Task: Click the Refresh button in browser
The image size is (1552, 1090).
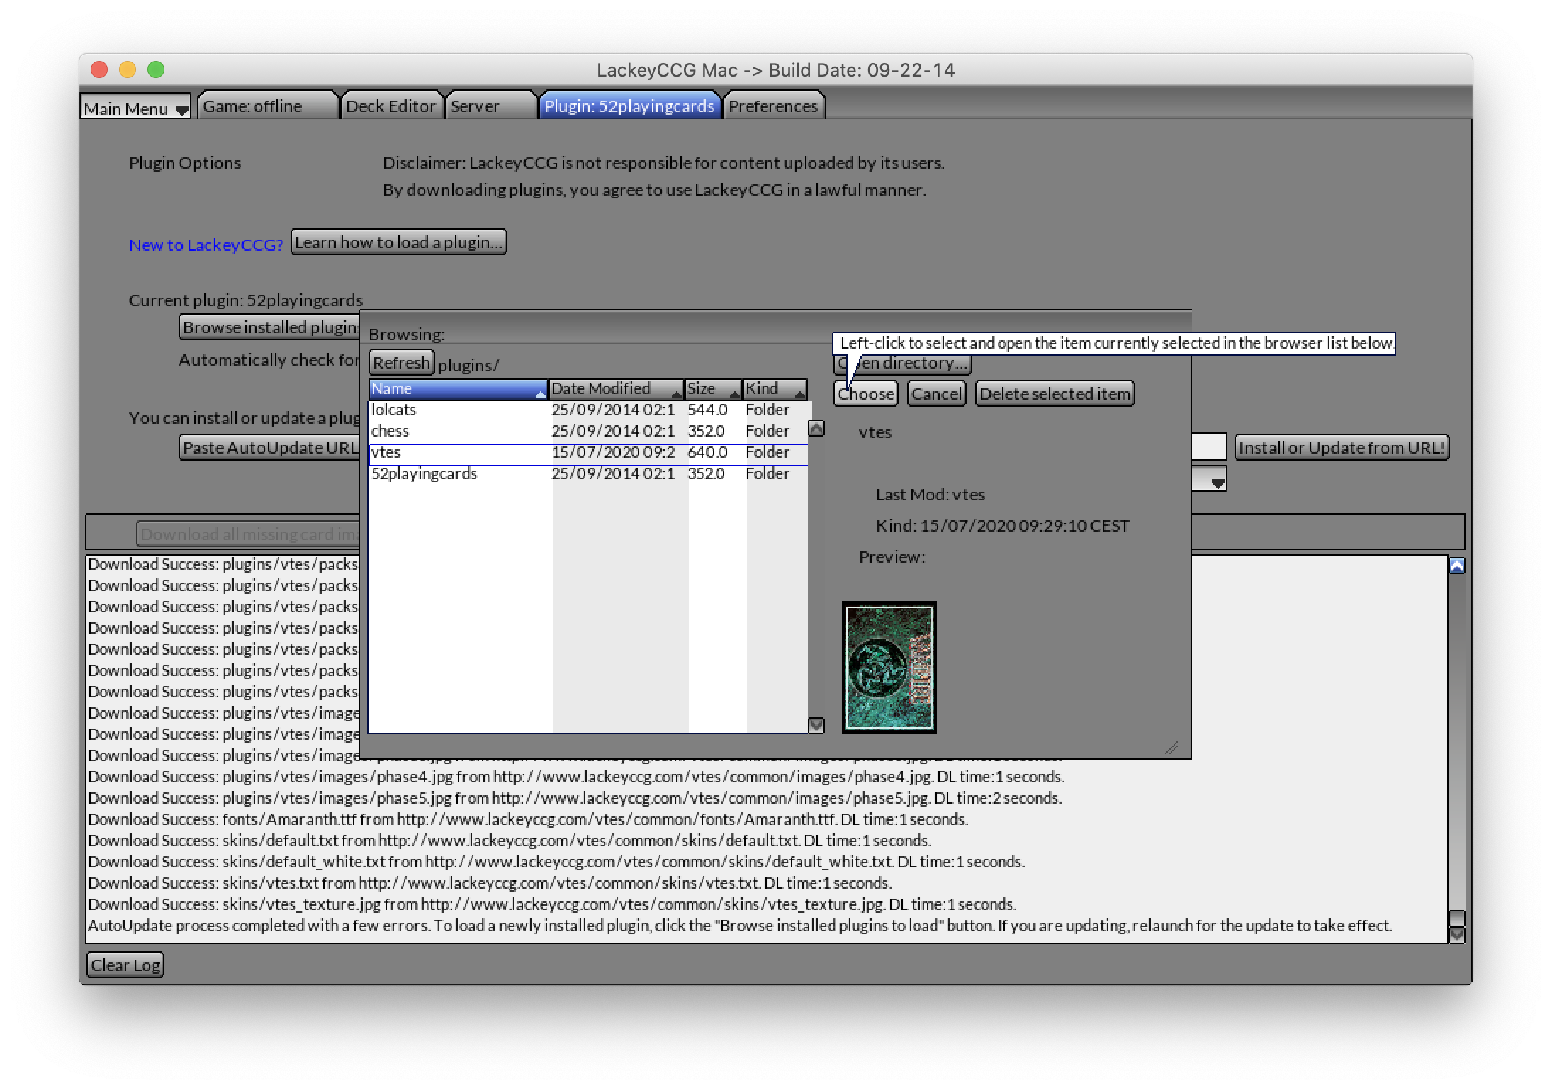Action: (402, 362)
